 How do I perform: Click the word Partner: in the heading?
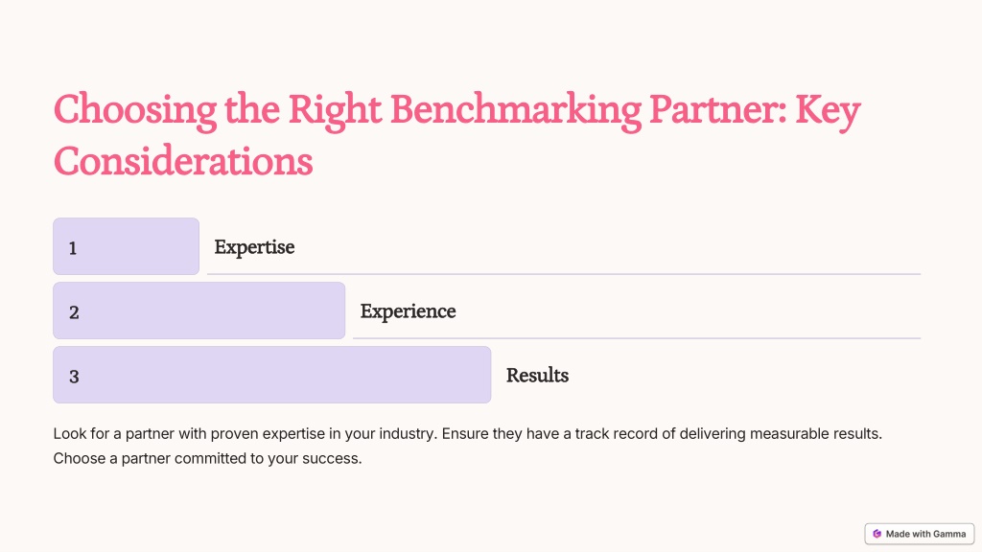pyautogui.click(x=717, y=109)
